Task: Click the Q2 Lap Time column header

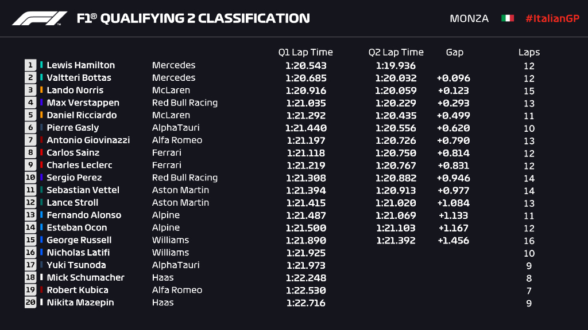Action: click(x=396, y=52)
